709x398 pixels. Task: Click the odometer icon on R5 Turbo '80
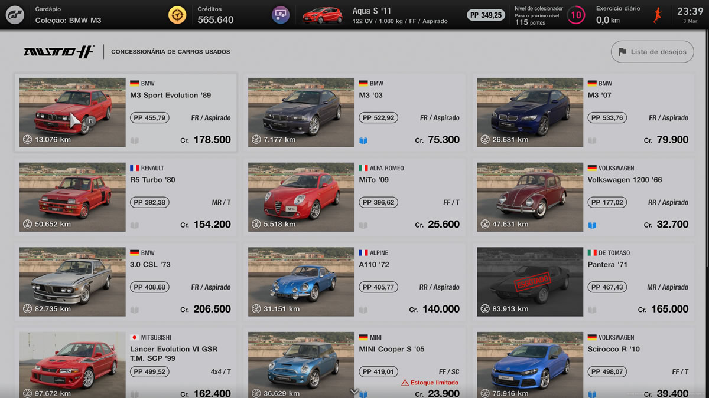click(27, 224)
